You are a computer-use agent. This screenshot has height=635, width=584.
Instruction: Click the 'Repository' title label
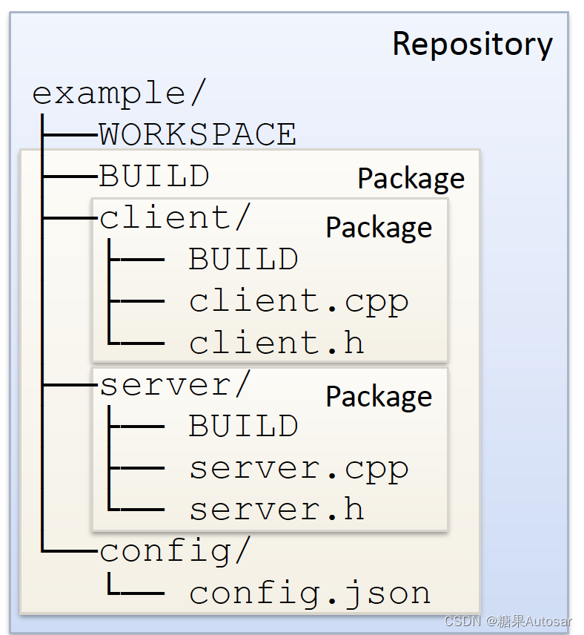point(472,45)
